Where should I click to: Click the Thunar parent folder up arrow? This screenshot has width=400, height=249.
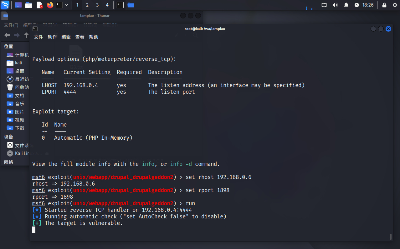(26, 35)
